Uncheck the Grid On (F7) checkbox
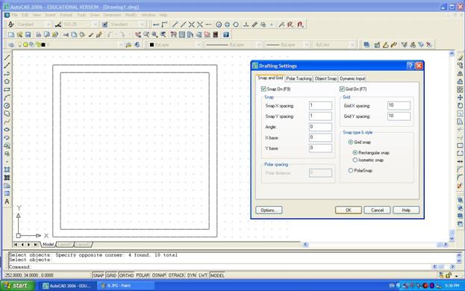The width and height of the screenshot is (465, 291). (x=342, y=89)
